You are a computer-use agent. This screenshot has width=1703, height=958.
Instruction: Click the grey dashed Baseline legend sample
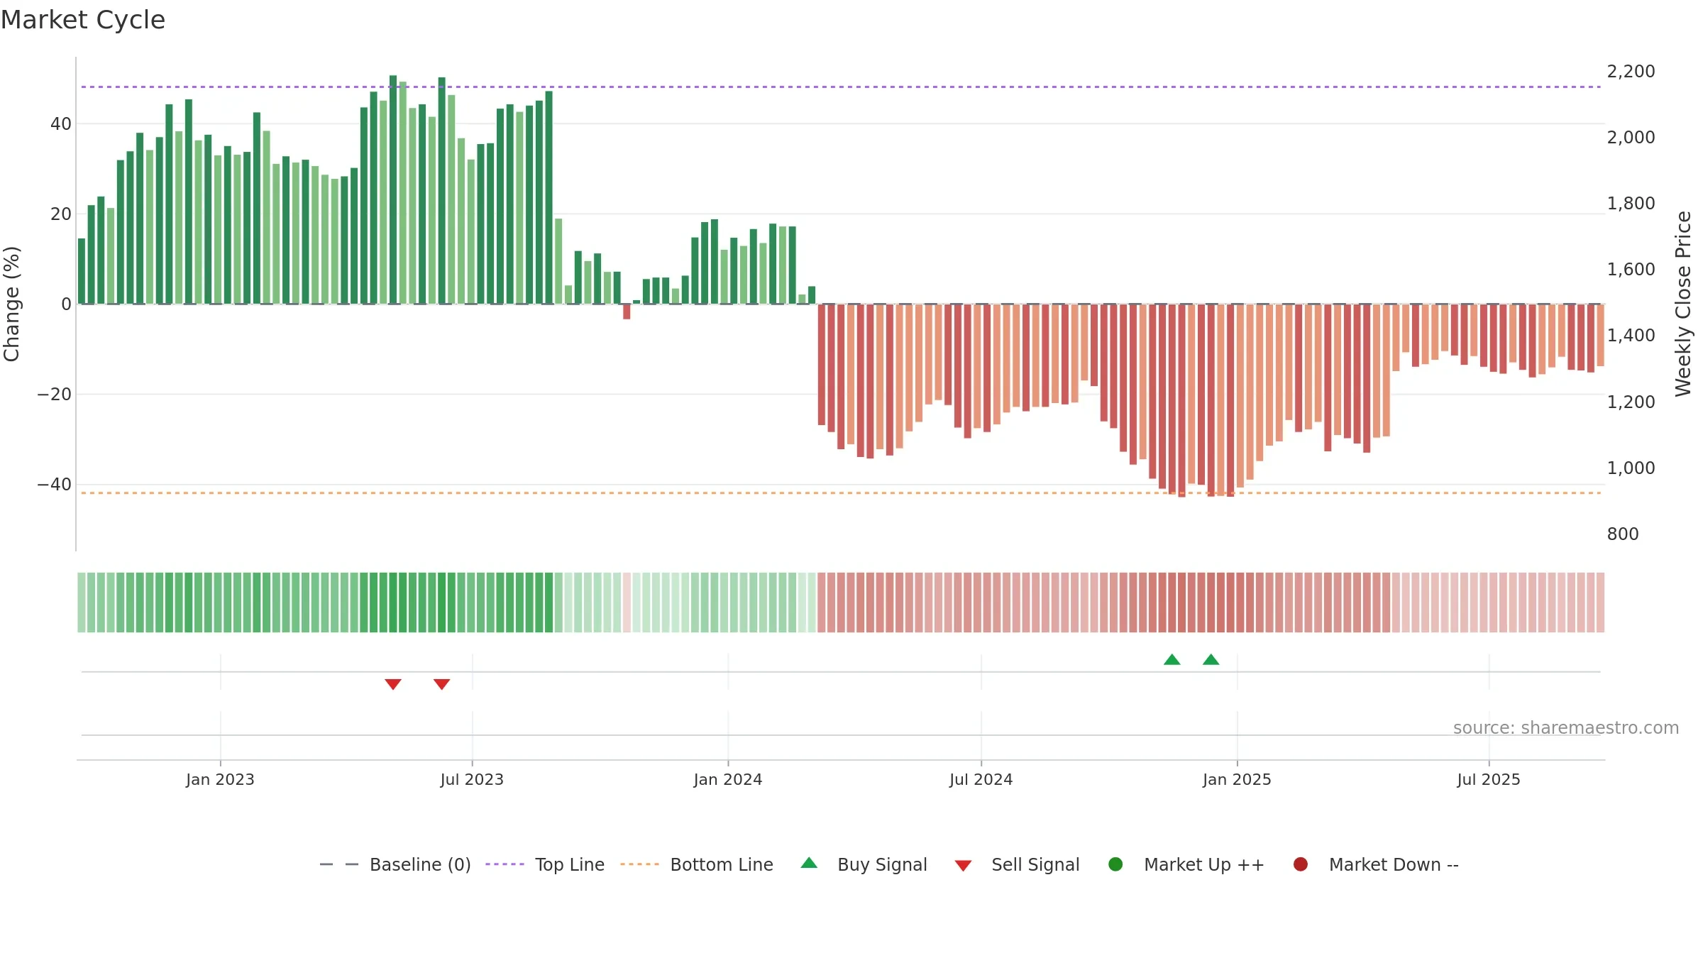tap(339, 864)
